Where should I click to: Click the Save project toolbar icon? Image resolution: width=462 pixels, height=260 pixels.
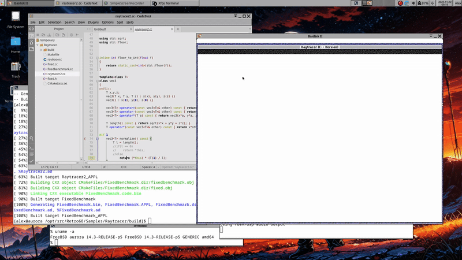(49, 35)
